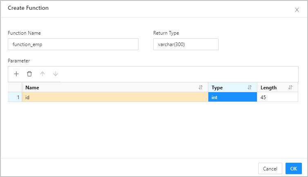Click the Name column header label

32,87
